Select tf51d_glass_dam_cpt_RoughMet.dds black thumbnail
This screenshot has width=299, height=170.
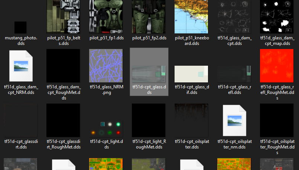click(x=63, y=66)
